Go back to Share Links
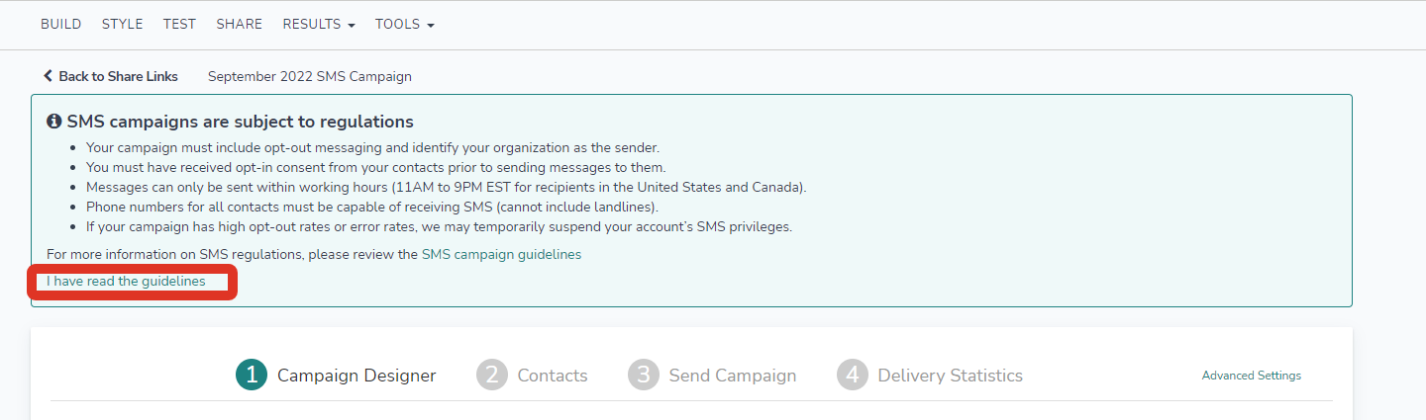The height and width of the screenshot is (420, 1426). point(111,76)
